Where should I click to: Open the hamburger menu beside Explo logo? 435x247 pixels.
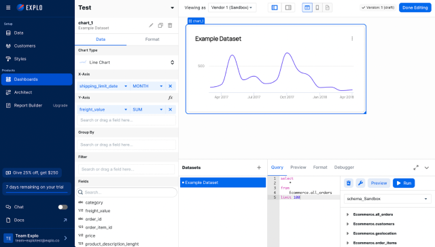[8, 7]
